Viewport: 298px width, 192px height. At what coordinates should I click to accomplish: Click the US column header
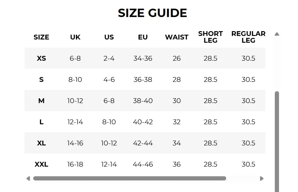click(x=109, y=37)
